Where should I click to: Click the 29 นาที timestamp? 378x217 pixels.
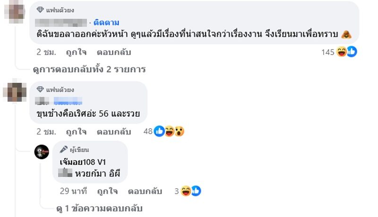click(x=74, y=191)
